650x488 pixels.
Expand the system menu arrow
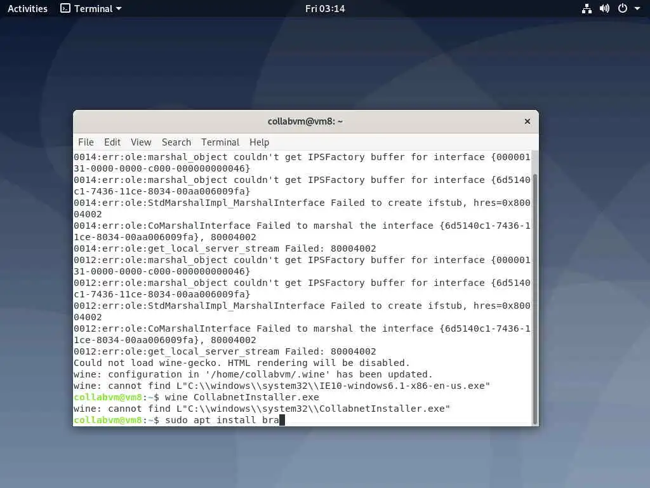point(637,9)
